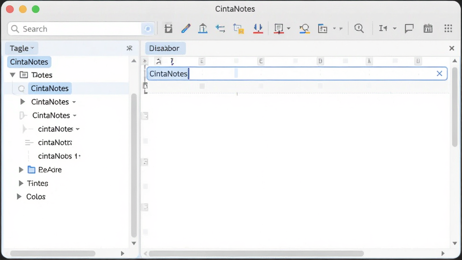Click sidebar vertical scrollbar down arrow
Screen dimensions: 462x260
(134, 243)
